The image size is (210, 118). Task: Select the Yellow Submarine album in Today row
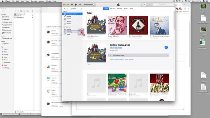pos(96,25)
